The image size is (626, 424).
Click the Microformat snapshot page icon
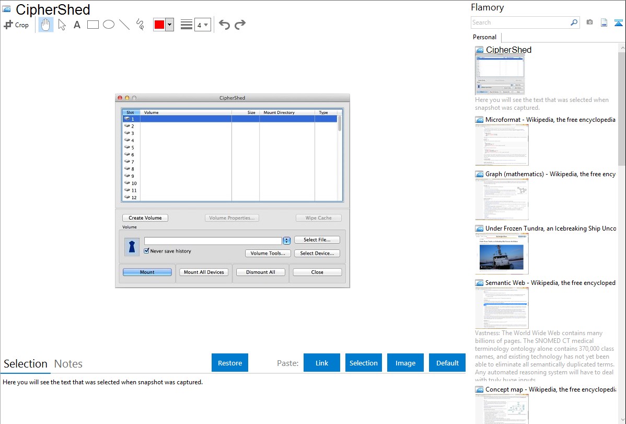[x=479, y=120]
